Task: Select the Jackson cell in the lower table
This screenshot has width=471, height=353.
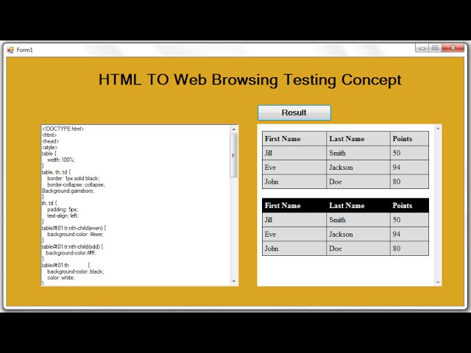Action: click(x=358, y=234)
